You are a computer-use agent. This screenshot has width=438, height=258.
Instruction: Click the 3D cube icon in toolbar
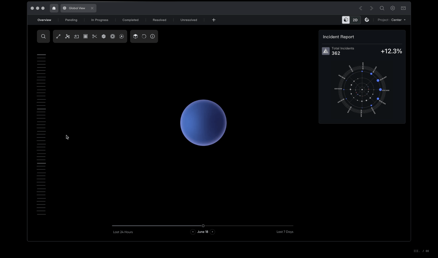click(135, 36)
